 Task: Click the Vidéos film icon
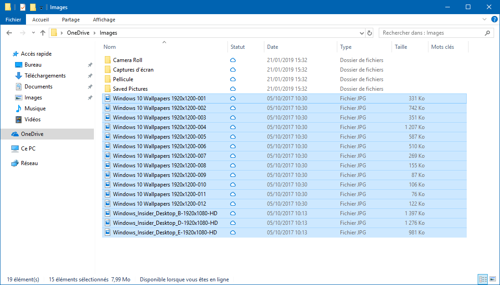click(19, 119)
